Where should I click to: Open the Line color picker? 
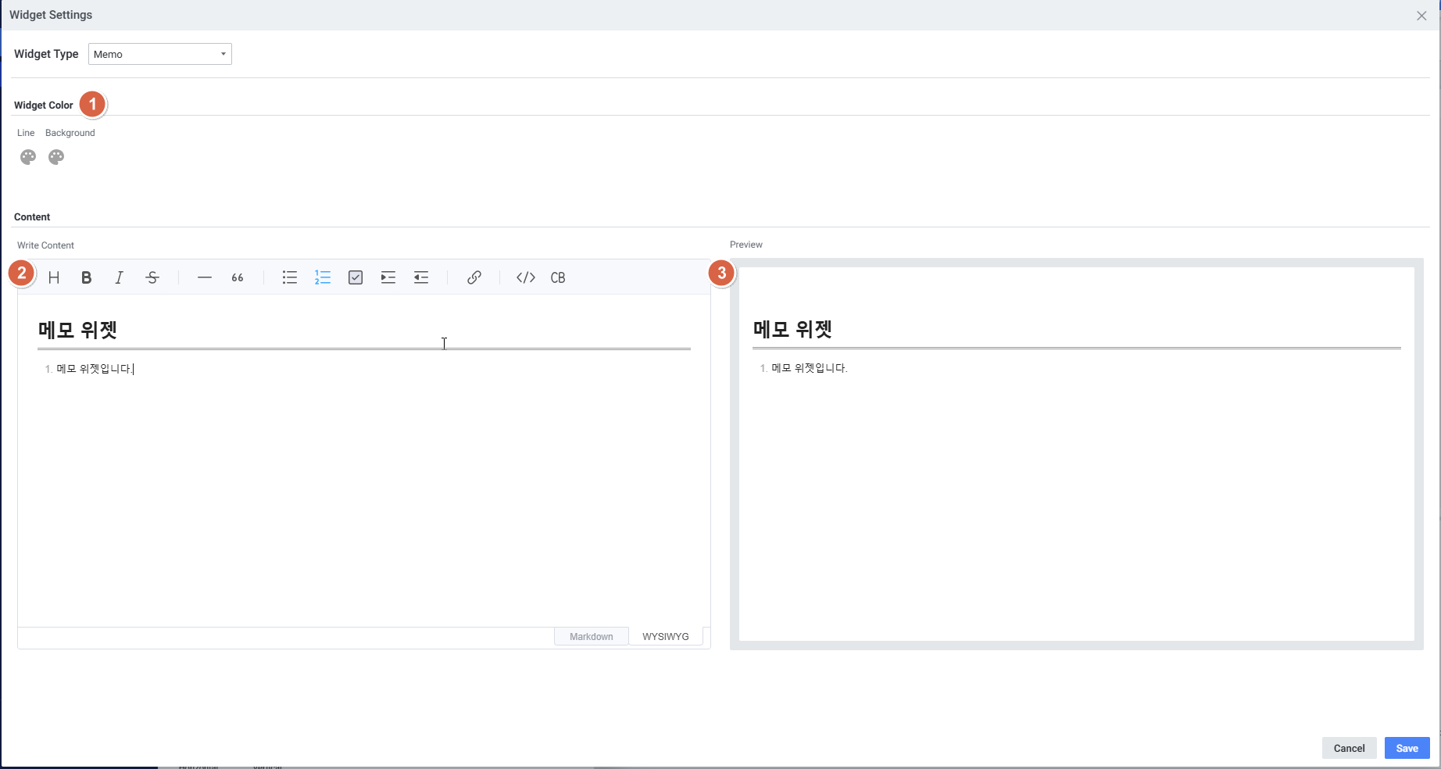[28, 157]
